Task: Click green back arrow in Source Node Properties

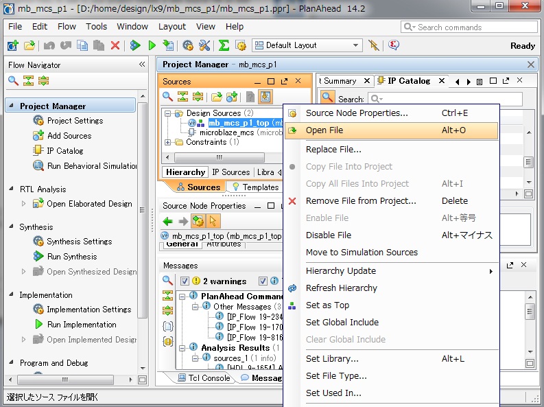Action: pos(168,221)
